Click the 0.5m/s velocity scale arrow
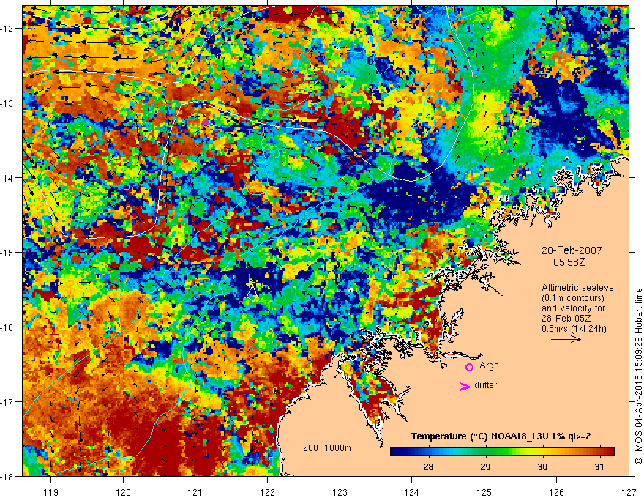This screenshot has width=644, height=498. tap(566, 339)
